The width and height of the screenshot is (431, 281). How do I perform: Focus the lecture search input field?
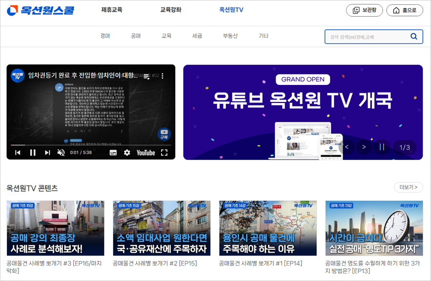point(366,37)
